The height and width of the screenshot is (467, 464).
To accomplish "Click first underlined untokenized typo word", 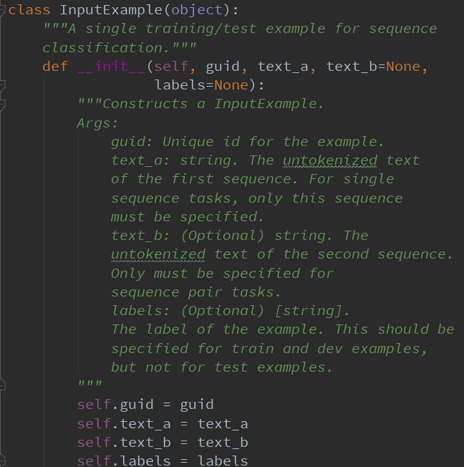I will (330, 161).
